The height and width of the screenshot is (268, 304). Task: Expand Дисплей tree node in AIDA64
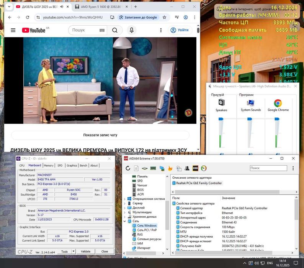125,208
